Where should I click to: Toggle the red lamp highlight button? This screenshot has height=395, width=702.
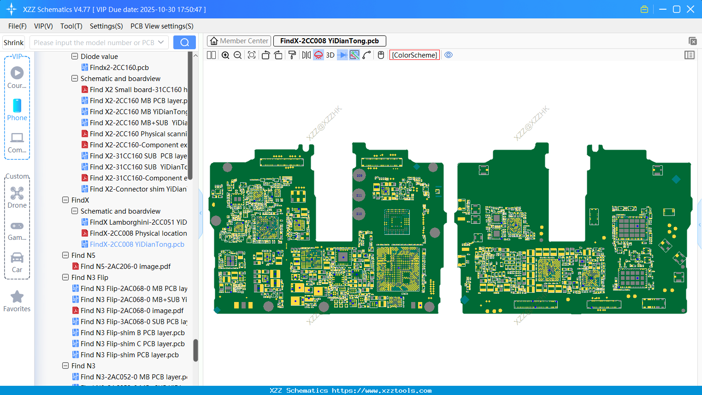point(319,55)
